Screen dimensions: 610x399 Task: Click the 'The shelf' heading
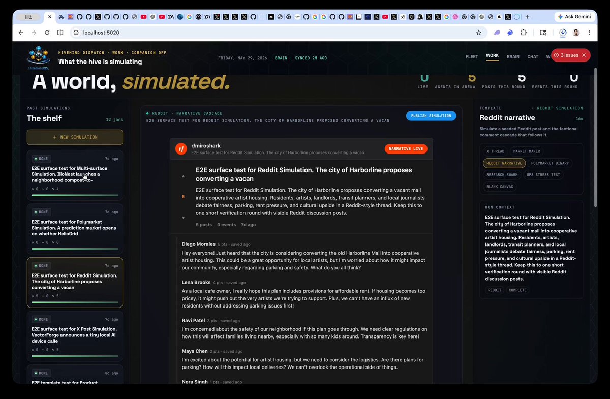(44, 118)
